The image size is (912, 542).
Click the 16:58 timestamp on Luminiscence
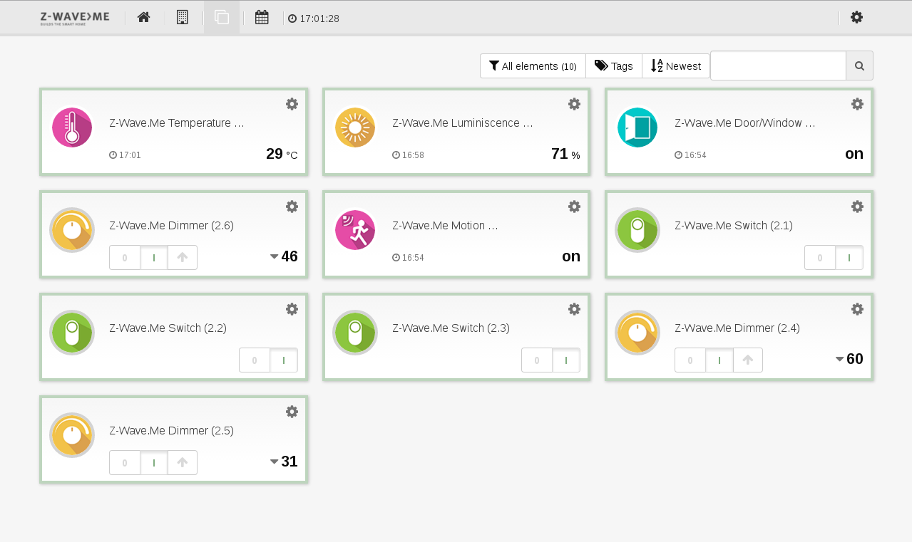click(x=409, y=155)
